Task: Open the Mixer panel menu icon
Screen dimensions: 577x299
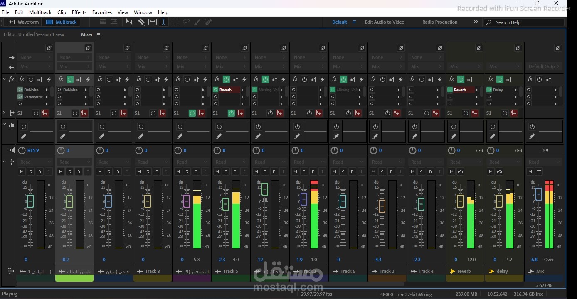Action: pyautogui.click(x=99, y=35)
